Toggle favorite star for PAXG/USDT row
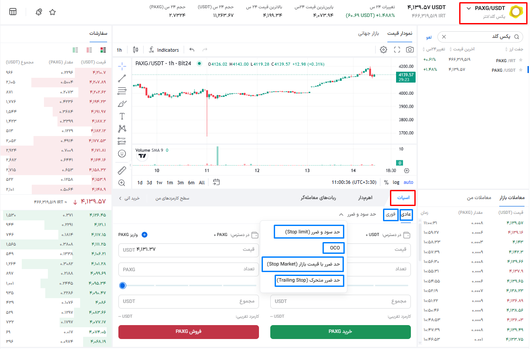 (521, 70)
